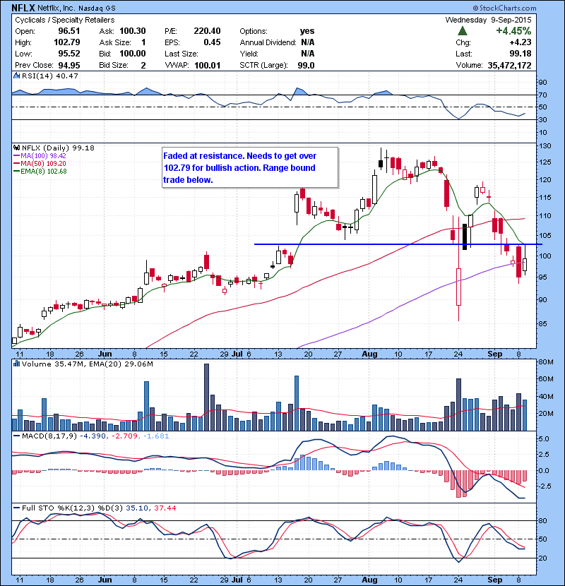Click the blue horizontal resistance line
The width and height of the screenshot is (565, 586).
tap(398, 244)
